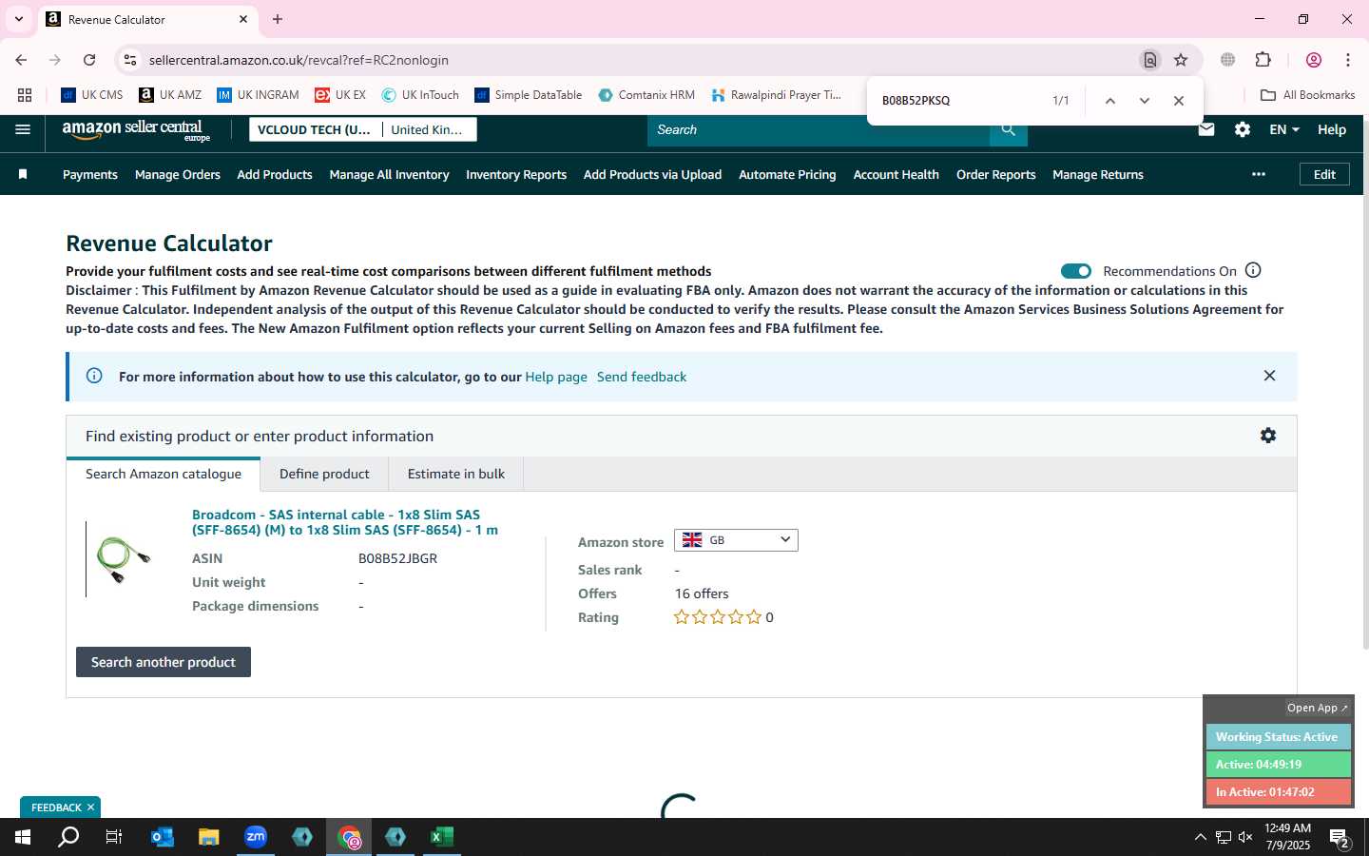Open a new browser tab
Screen dimensions: 1369x856
click(278, 19)
